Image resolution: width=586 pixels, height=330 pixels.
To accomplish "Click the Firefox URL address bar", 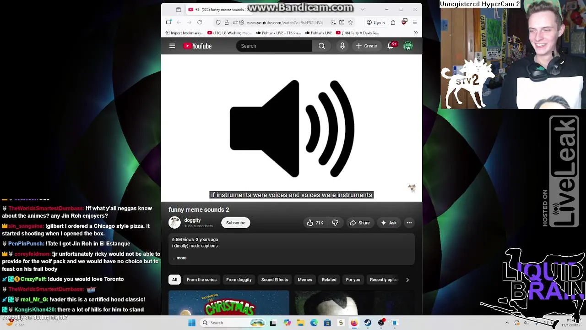I will click(x=285, y=22).
